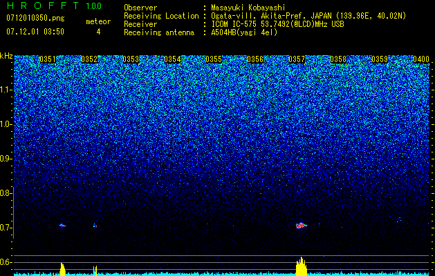Click the meteor label above count
This screenshot has height=276, width=435.
click(98, 21)
